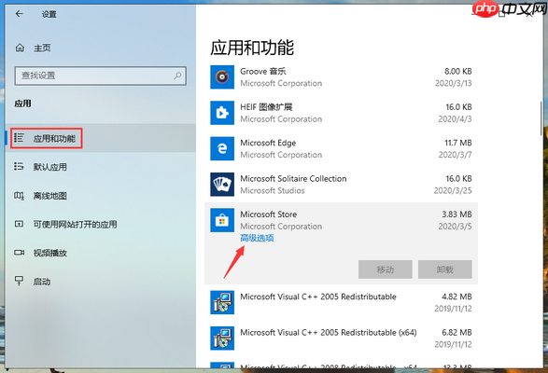Click the 设置 window title
Viewport: 548px width, 373px height.
click(49, 14)
